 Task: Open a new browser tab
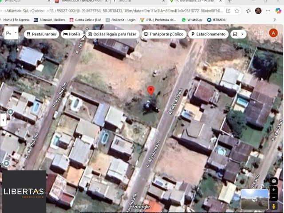tap(229, 1)
